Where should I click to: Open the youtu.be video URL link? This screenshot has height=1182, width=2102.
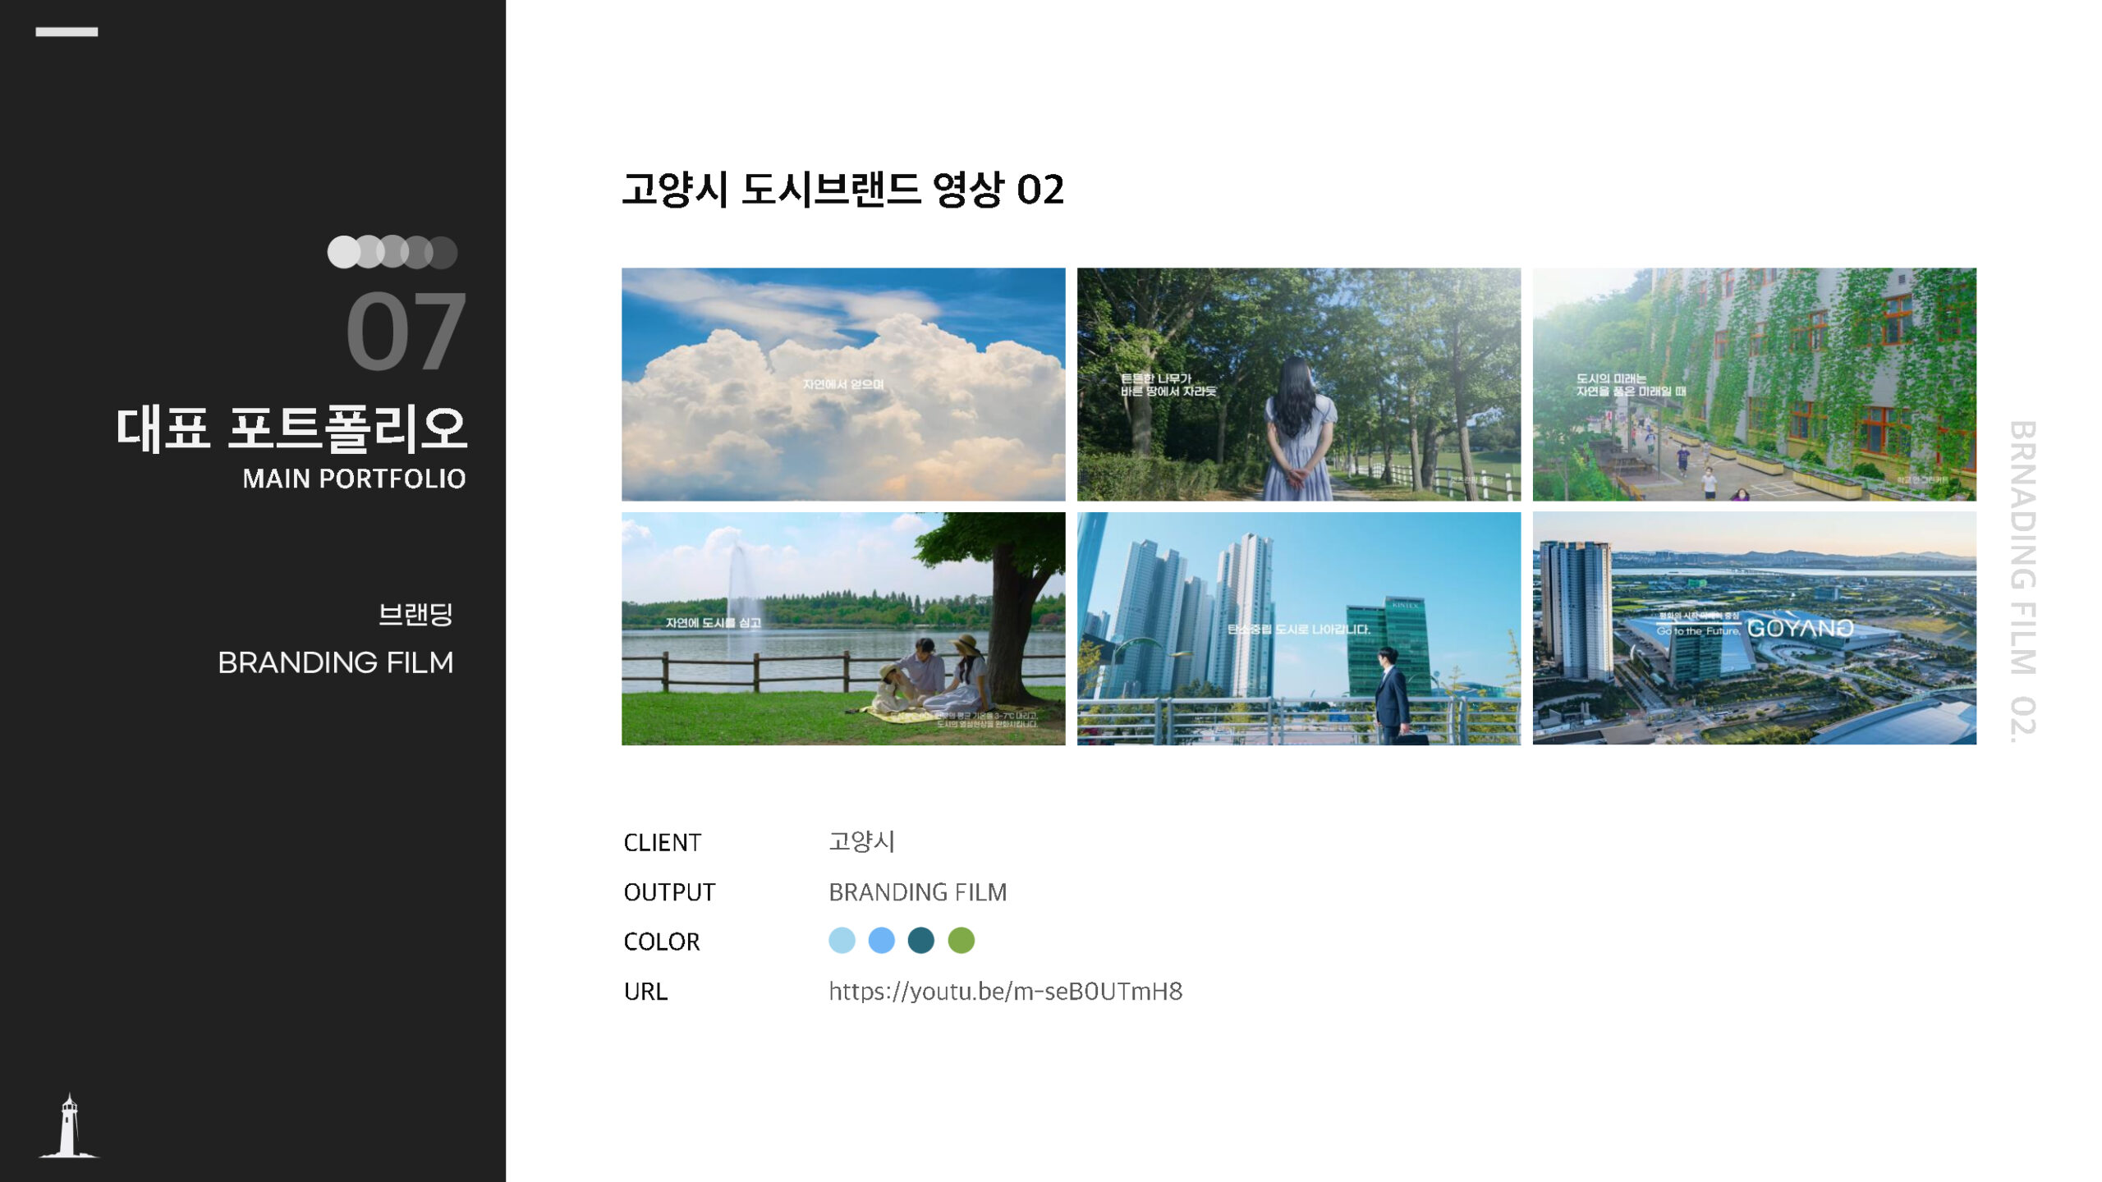coord(1005,992)
